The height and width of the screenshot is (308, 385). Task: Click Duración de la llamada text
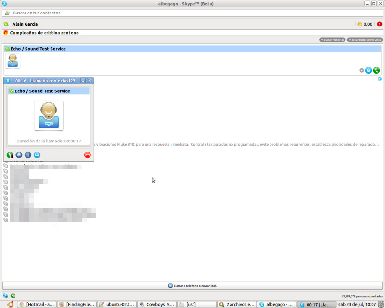click(x=49, y=141)
